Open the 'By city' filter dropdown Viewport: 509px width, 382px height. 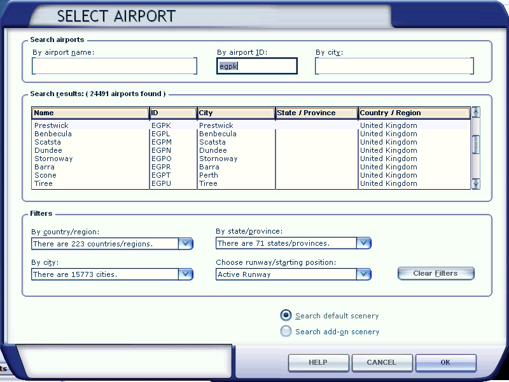(185, 274)
